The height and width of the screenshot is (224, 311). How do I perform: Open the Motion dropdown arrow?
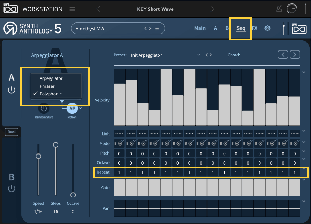[80, 108]
